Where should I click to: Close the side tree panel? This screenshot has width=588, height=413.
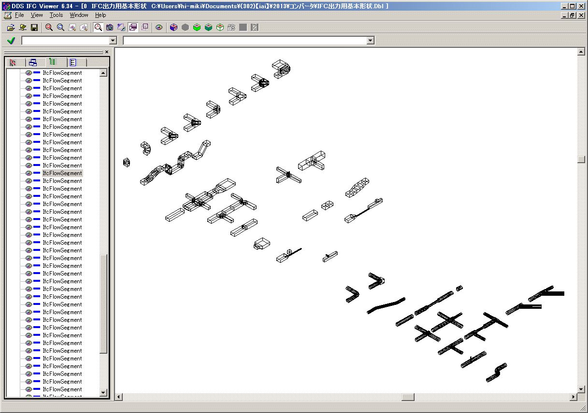pyautogui.click(x=107, y=52)
